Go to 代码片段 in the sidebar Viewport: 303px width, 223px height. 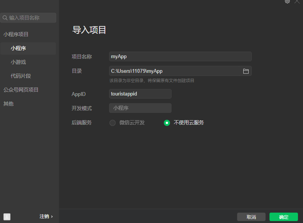[21, 76]
